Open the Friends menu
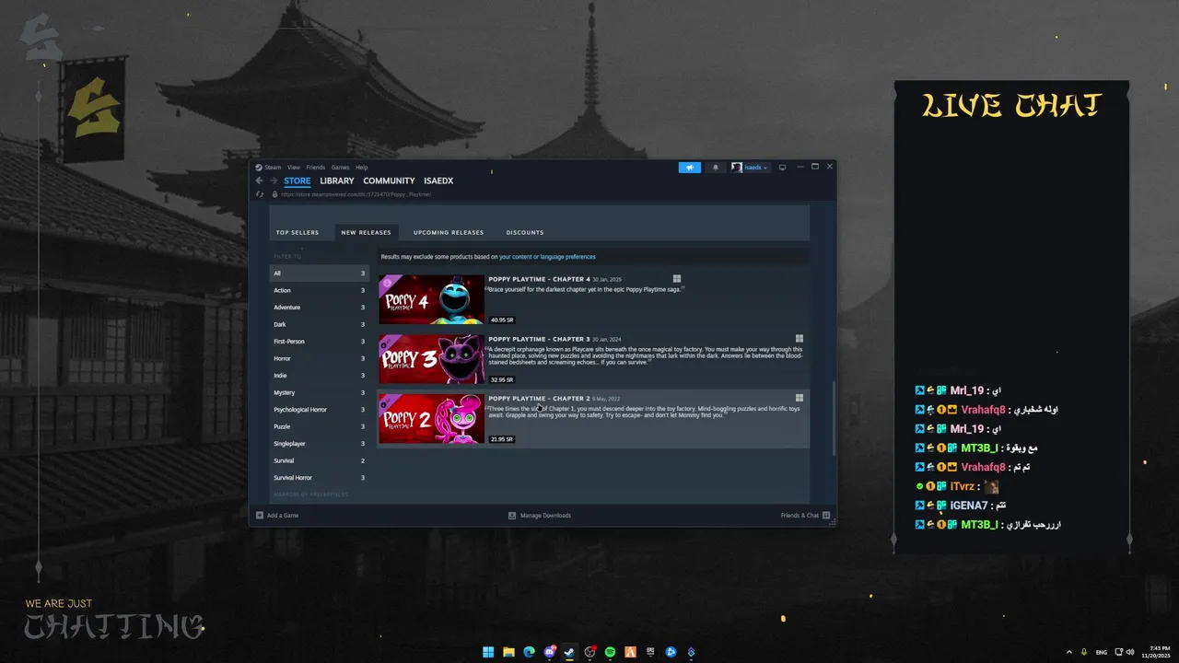 coord(316,168)
